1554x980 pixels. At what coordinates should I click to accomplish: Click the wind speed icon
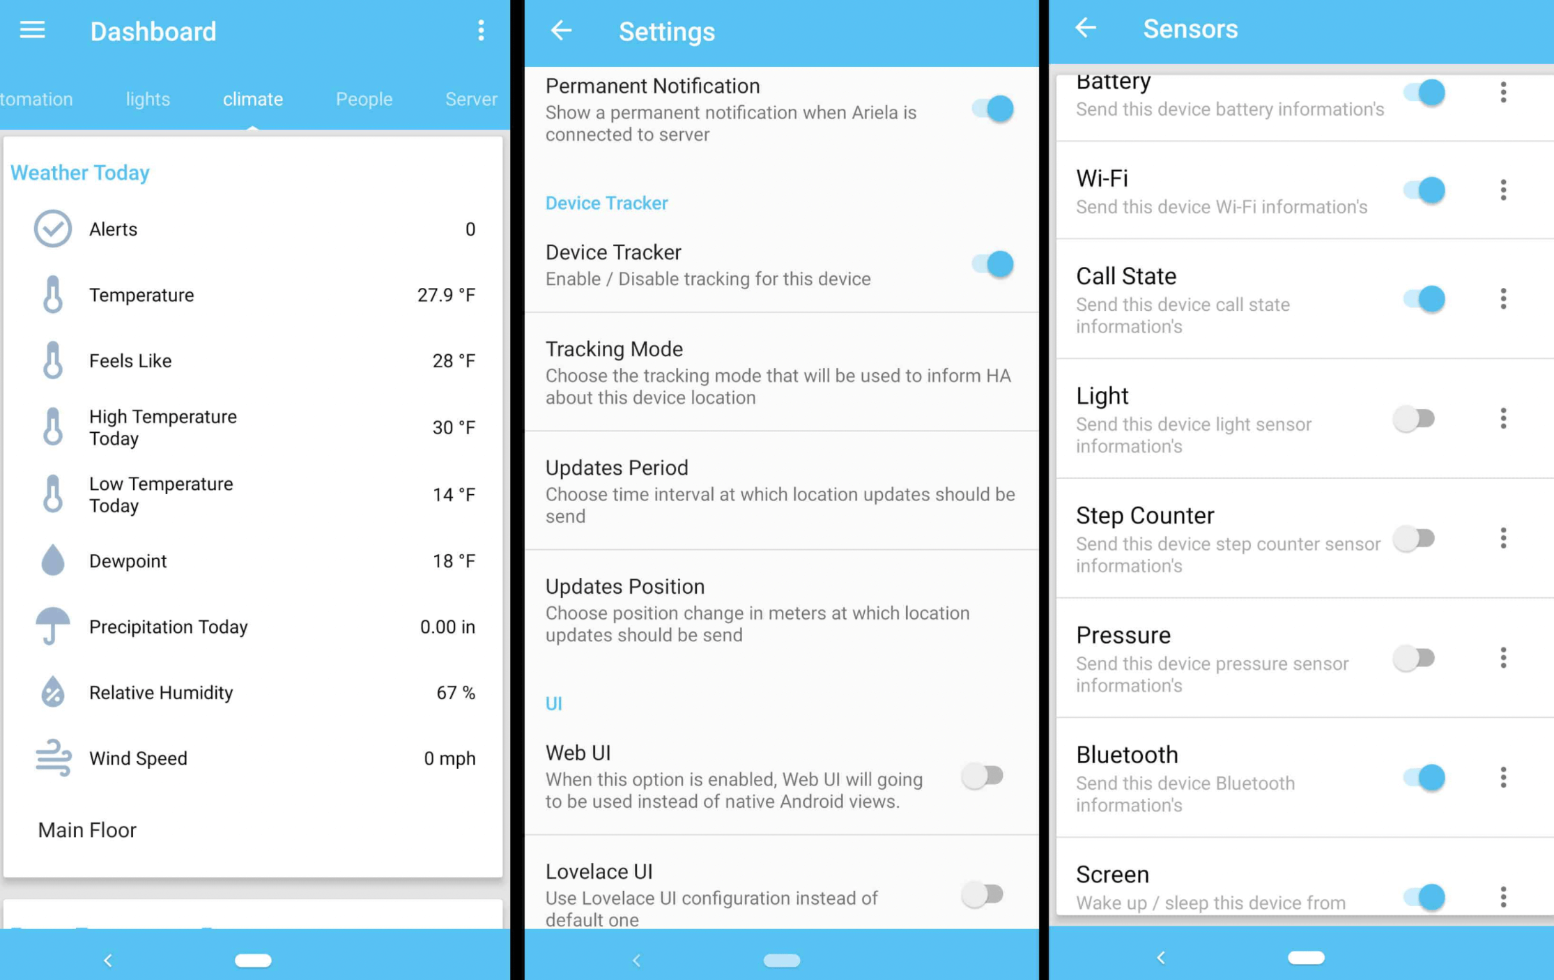point(52,758)
